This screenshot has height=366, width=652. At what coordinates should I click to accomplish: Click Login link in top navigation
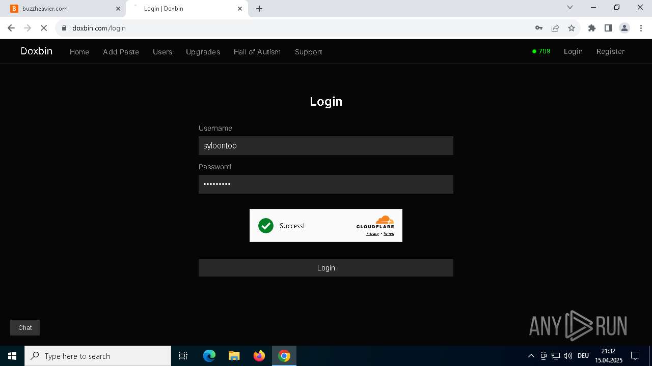pyautogui.click(x=573, y=51)
